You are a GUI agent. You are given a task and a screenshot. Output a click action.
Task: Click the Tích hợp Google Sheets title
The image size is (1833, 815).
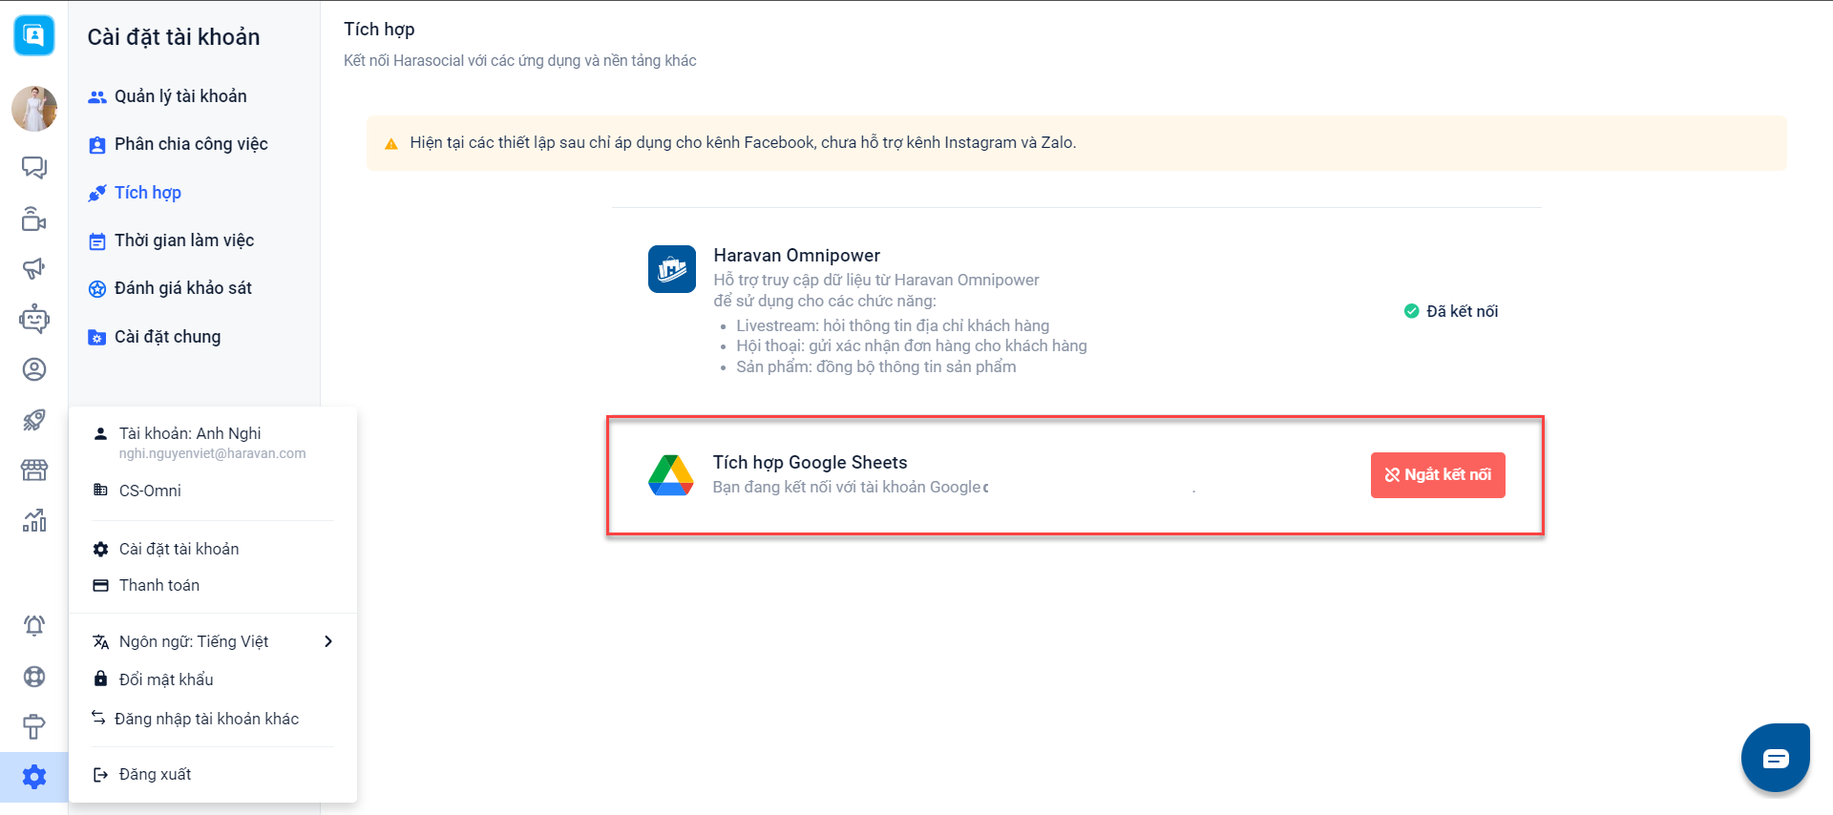[811, 462]
